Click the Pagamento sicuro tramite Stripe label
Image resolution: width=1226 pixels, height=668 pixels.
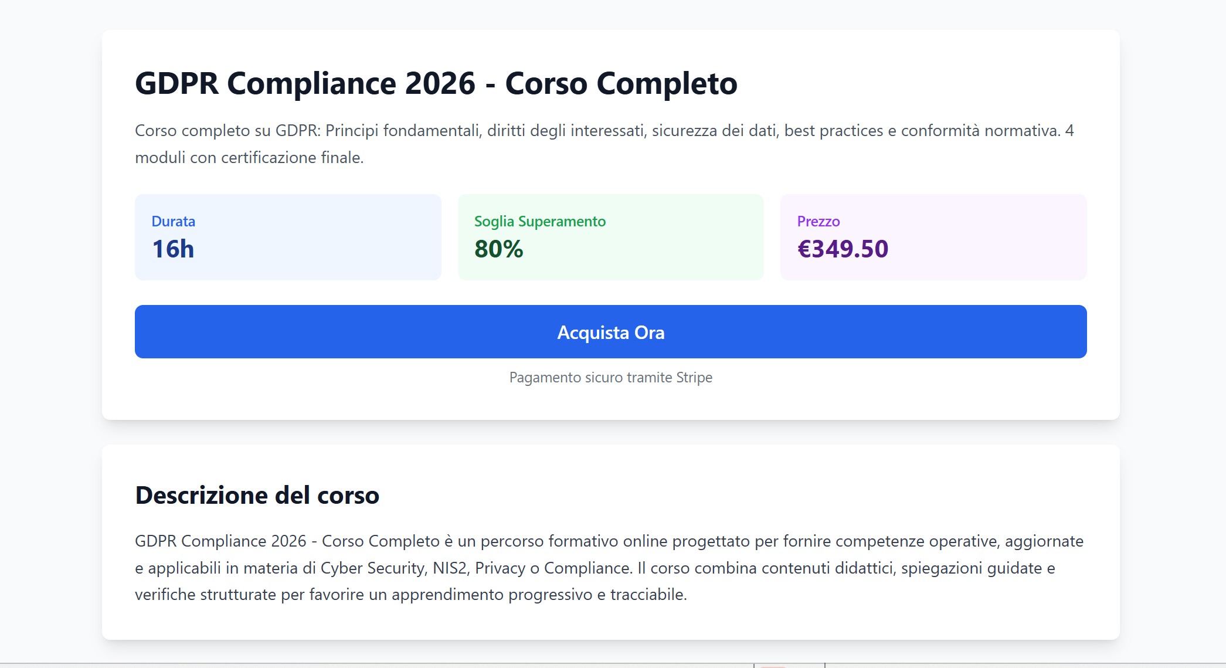click(610, 377)
